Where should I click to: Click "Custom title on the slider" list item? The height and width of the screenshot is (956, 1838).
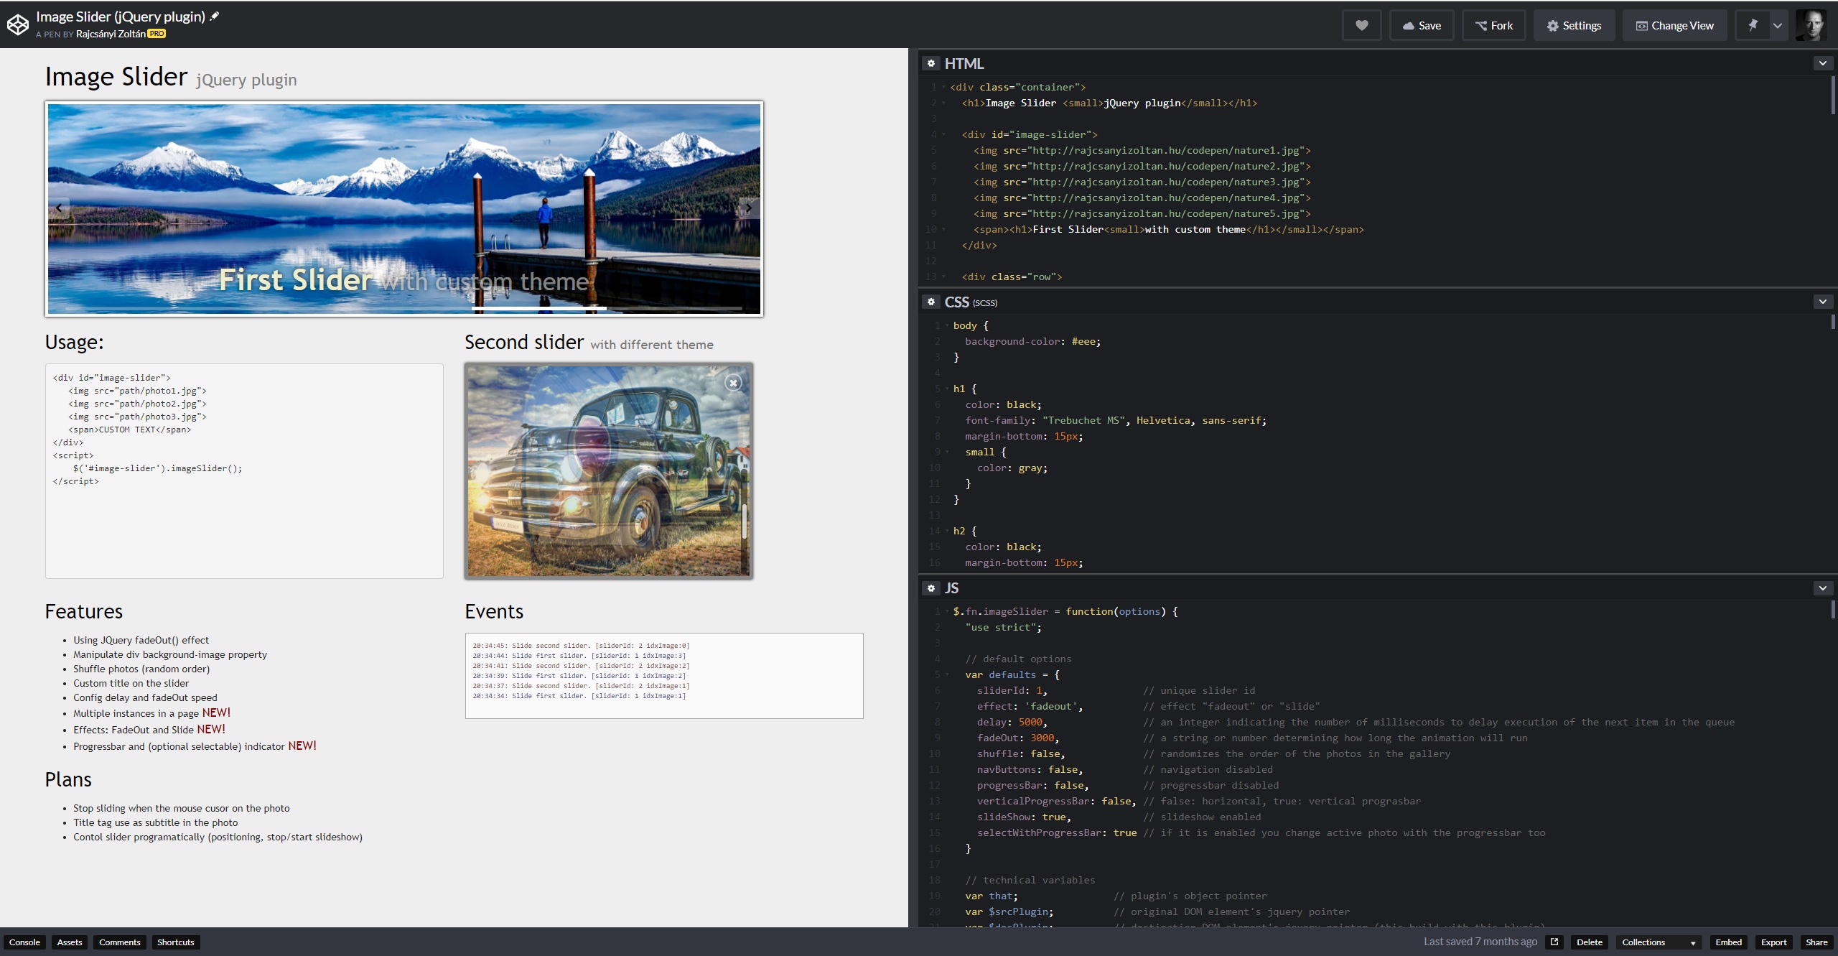(x=131, y=683)
